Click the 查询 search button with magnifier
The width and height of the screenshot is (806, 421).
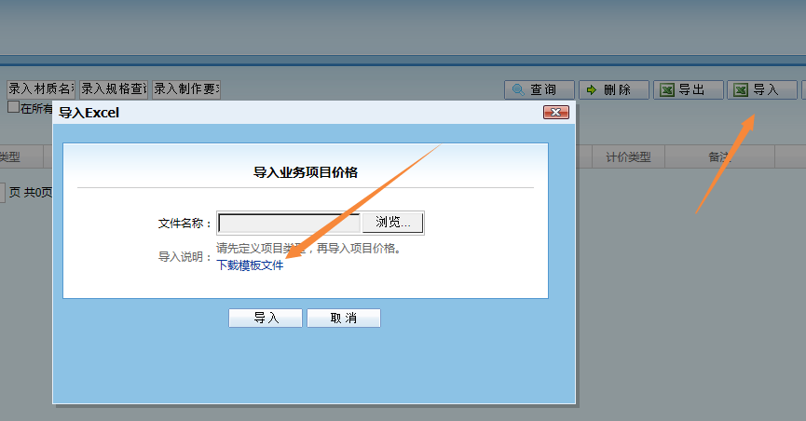click(x=540, y=89)
